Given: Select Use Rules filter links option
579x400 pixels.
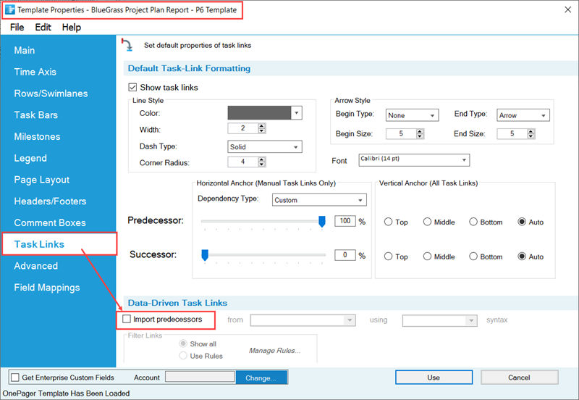Looking at the screenshot, I should tap(183, 356).
